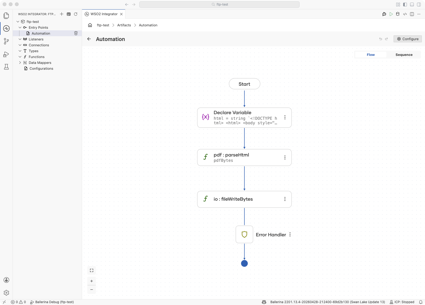Click the ftp-test command center search field

[219, 5]
